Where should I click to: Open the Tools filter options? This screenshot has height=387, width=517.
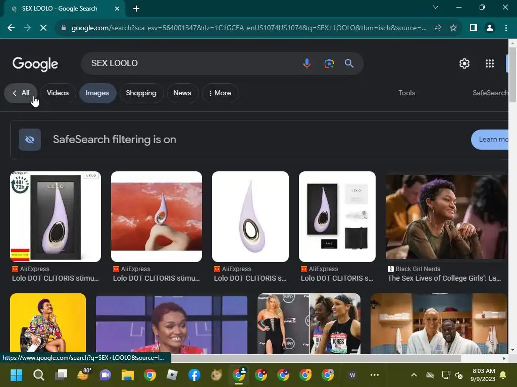406,93
